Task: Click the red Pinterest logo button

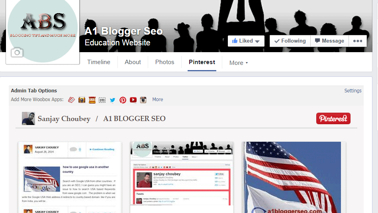Action: (x=333, y=119)
